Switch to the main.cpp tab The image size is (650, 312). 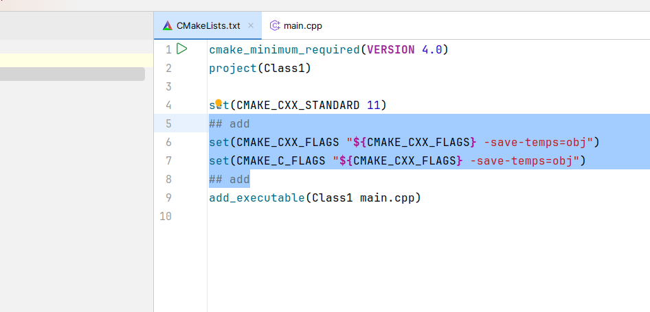302,26
